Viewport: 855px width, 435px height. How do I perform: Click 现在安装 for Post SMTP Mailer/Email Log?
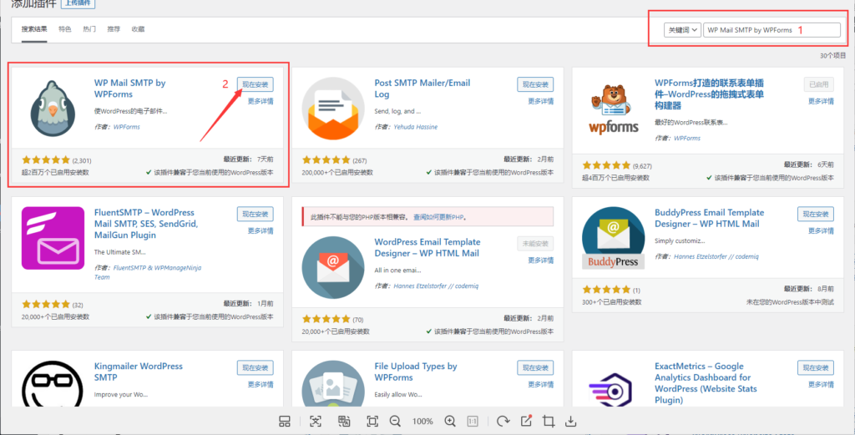pyautogui.click(x=535, y=84)
